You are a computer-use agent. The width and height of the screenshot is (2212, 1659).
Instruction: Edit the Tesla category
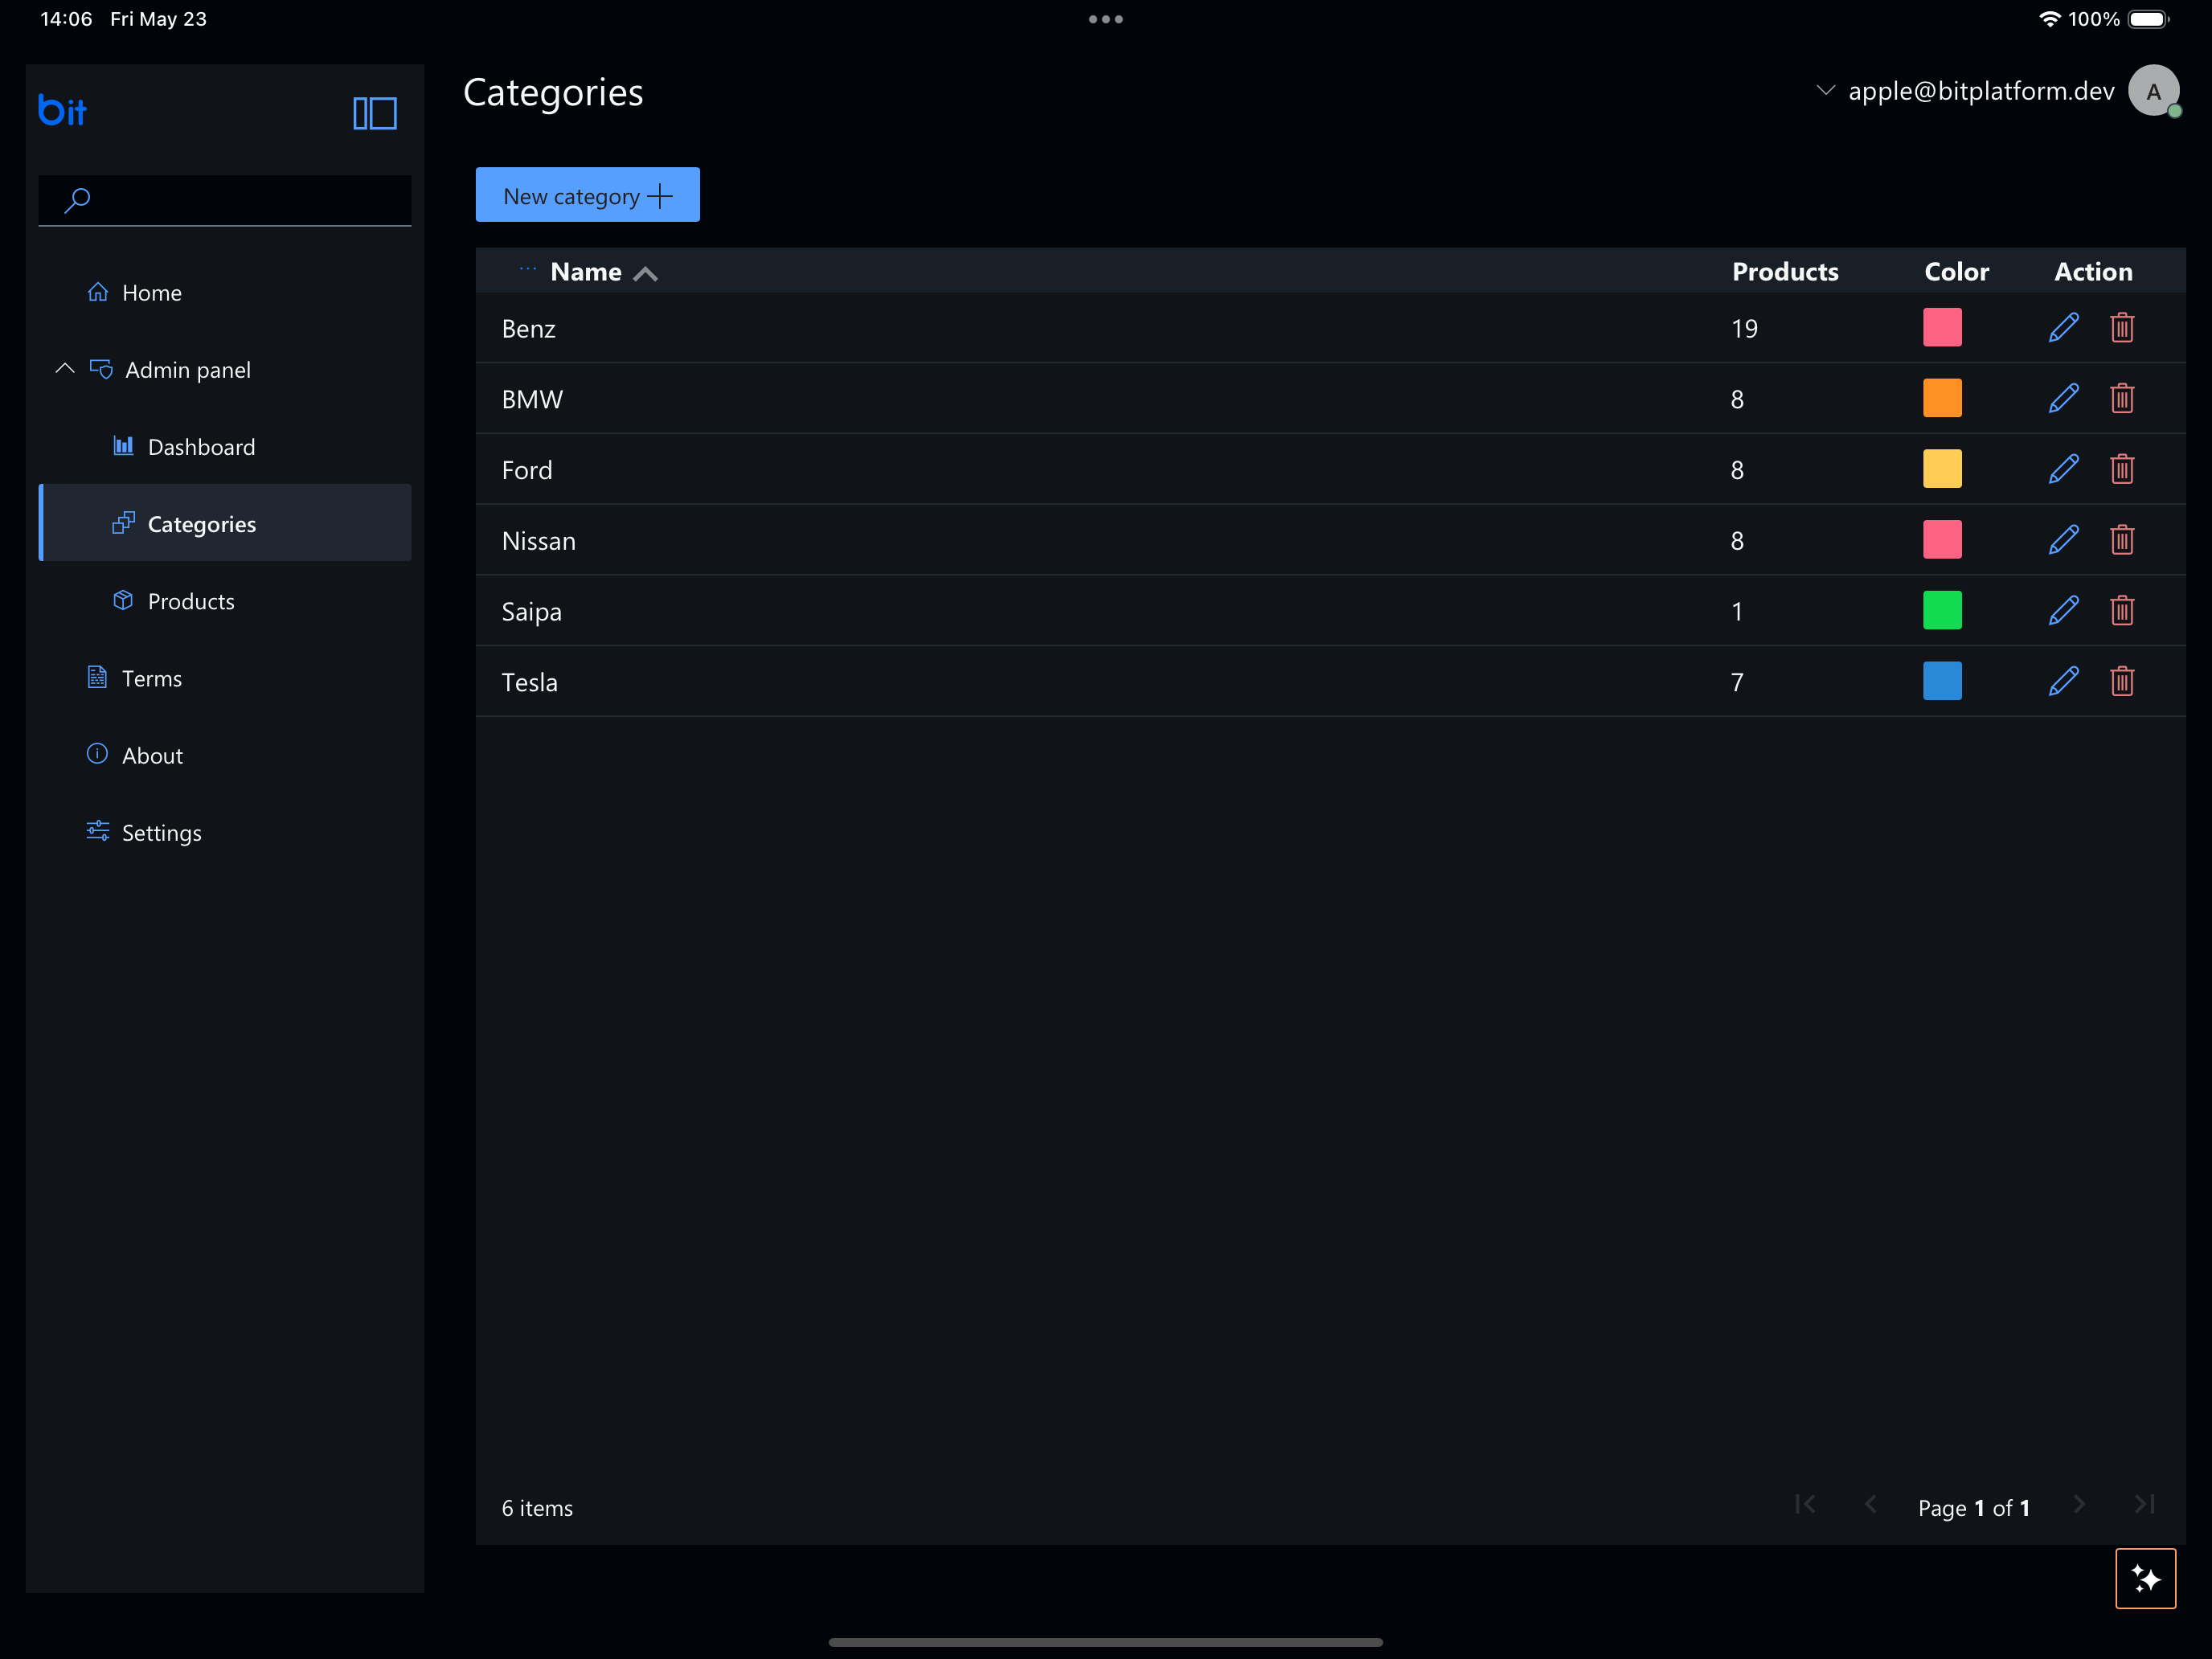coord(2063,682)
